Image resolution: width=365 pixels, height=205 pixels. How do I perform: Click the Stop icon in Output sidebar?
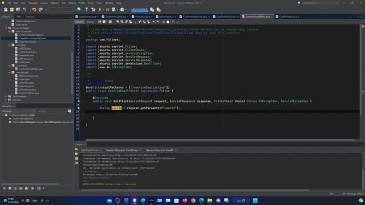pos(76,158)
